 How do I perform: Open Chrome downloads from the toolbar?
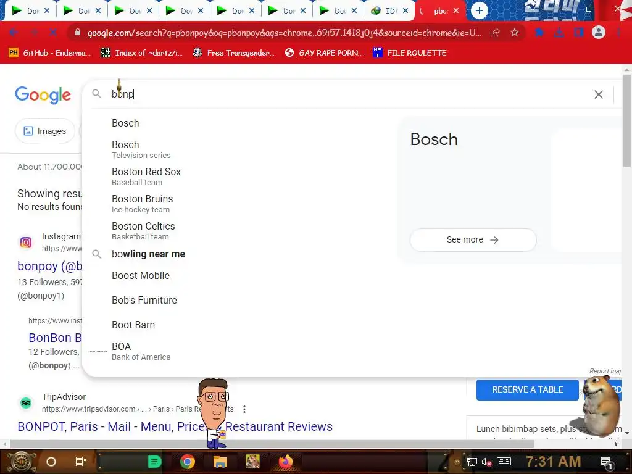pos(559,32)
